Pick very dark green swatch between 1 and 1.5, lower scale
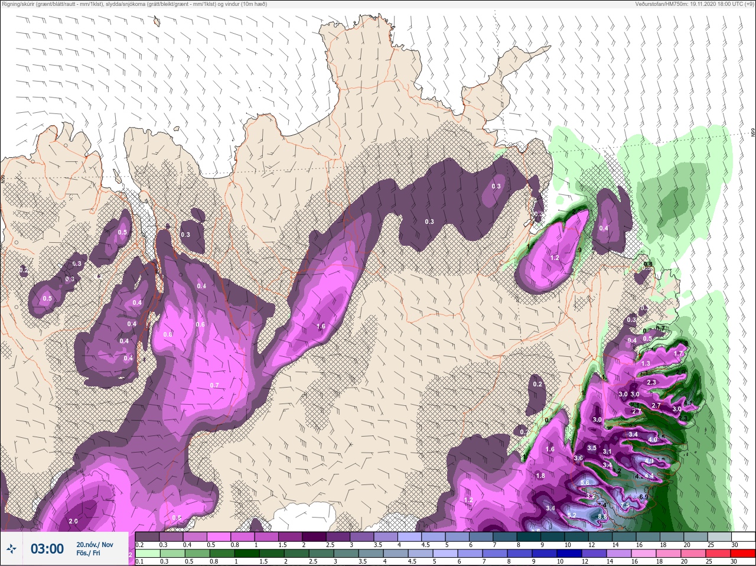This screenshot has height=566, width=756. 248,554
